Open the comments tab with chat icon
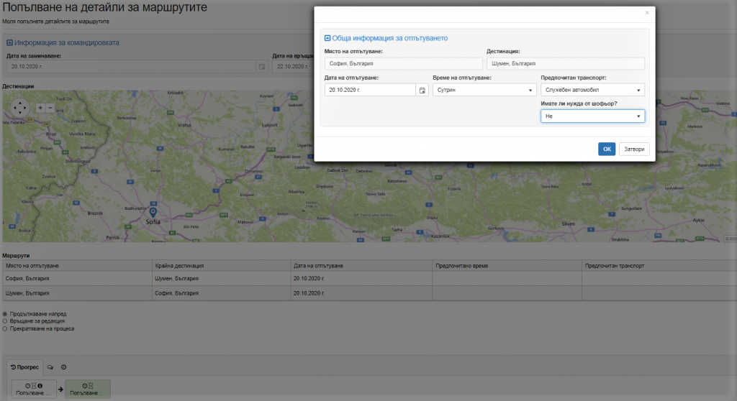 point(50,367)
